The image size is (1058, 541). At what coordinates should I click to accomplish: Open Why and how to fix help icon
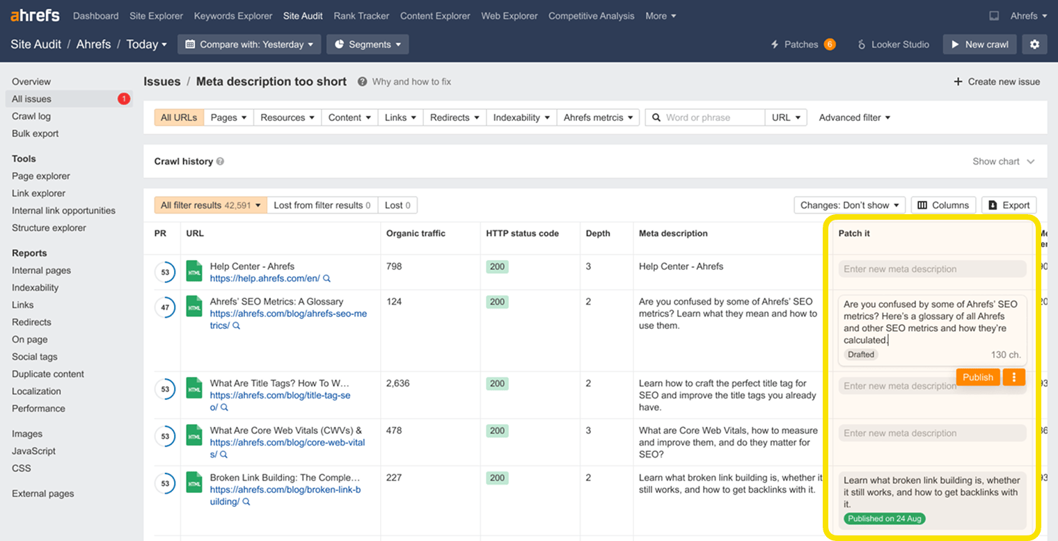click(x=362, y=81)
